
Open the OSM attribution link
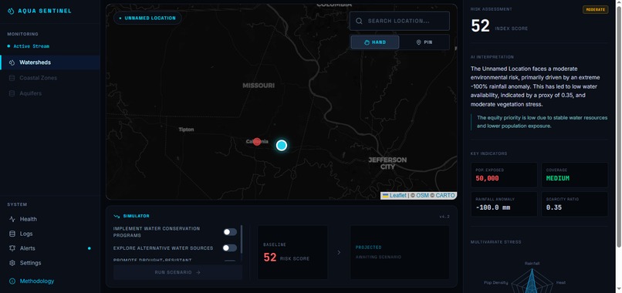coord(422,196)
